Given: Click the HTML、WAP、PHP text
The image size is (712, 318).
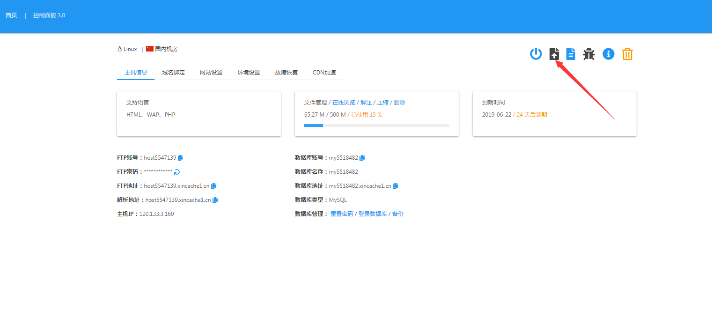Looking at the screenshot, I should [151, 114].
